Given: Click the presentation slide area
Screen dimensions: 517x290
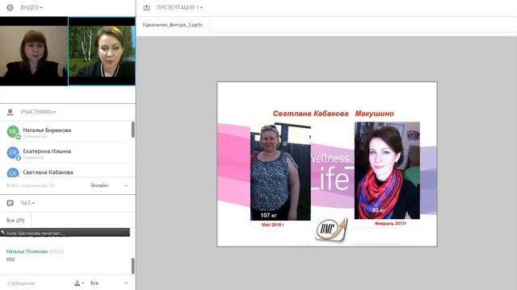Looking at the screenshot, I should pyautogui.click(x=327, y=164).
